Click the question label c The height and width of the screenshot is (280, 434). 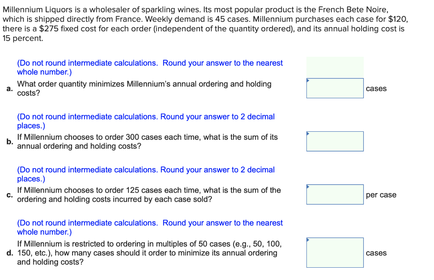pos(8,194)
